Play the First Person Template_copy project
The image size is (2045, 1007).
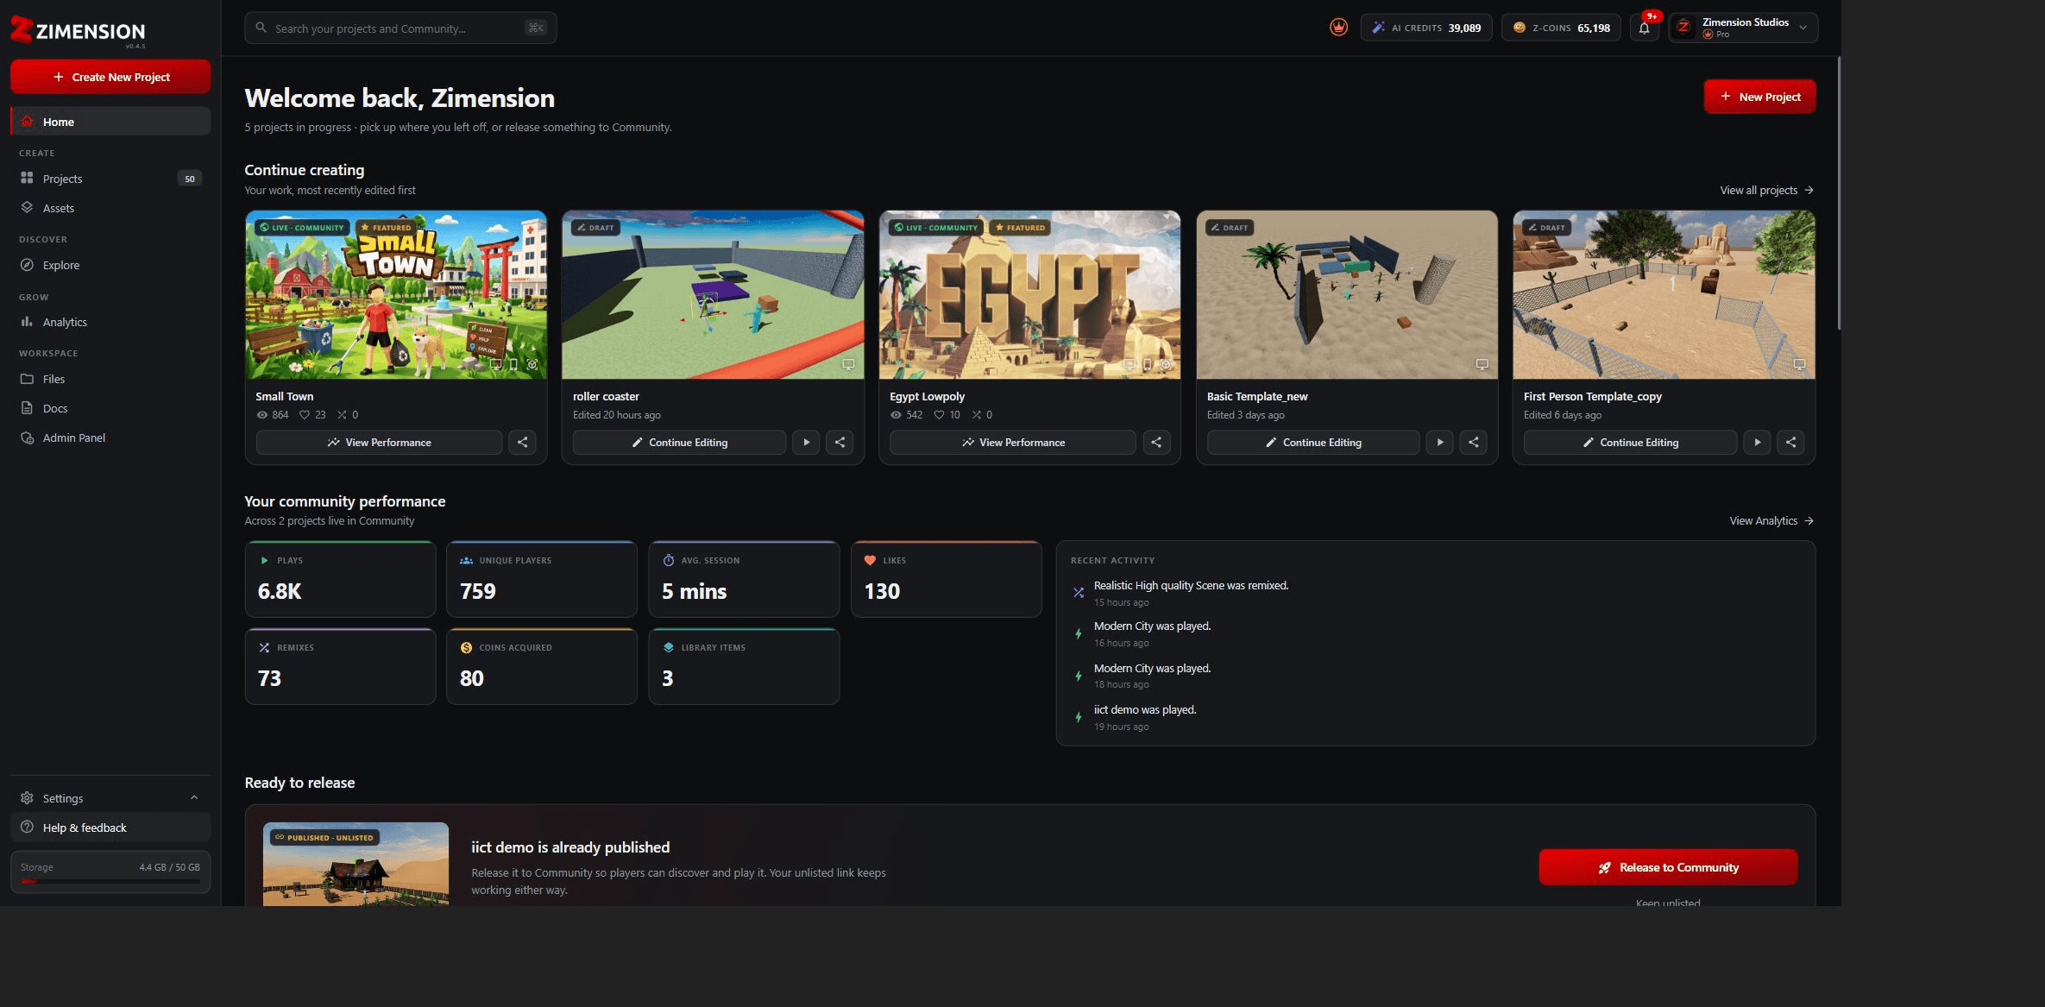coord(1757,443)
